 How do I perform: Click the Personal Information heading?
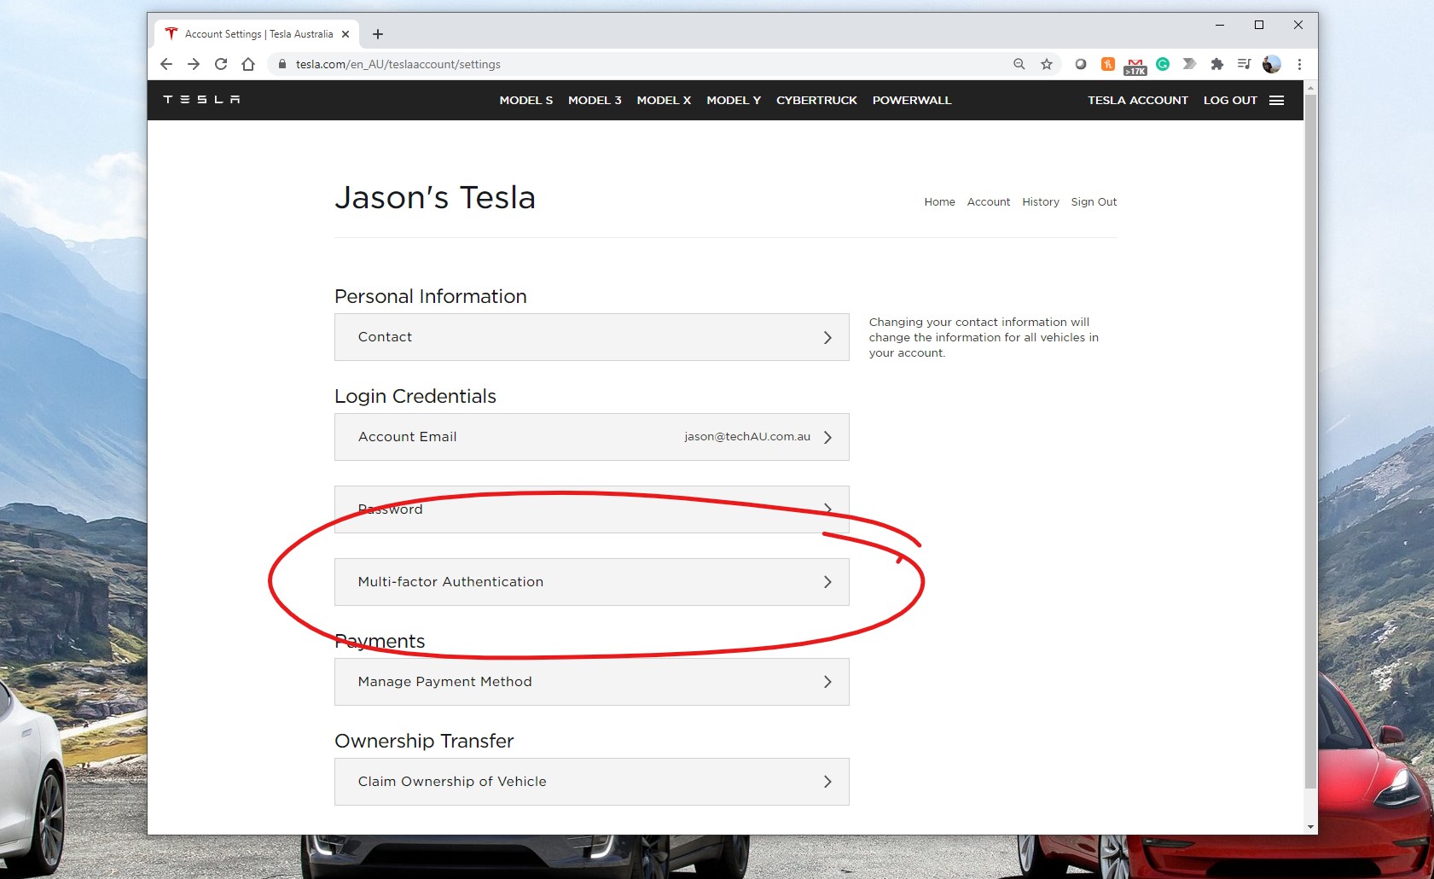pyautogui.click(x=431, y=296)
